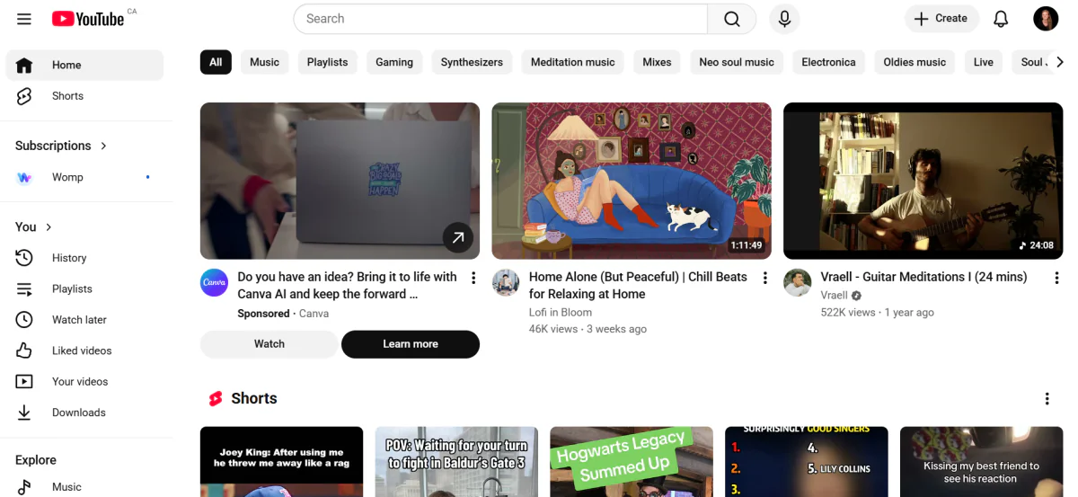This screenshot has height=497, width=1078.
Task: Click the Lofi in Bloom channel avatar
Action: [506, 282]
